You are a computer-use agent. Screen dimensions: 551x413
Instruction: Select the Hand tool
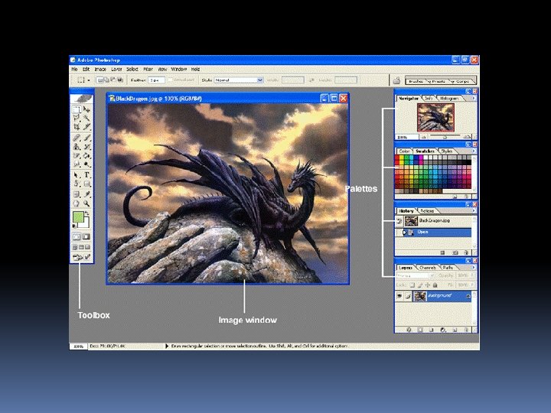(77, 203)
